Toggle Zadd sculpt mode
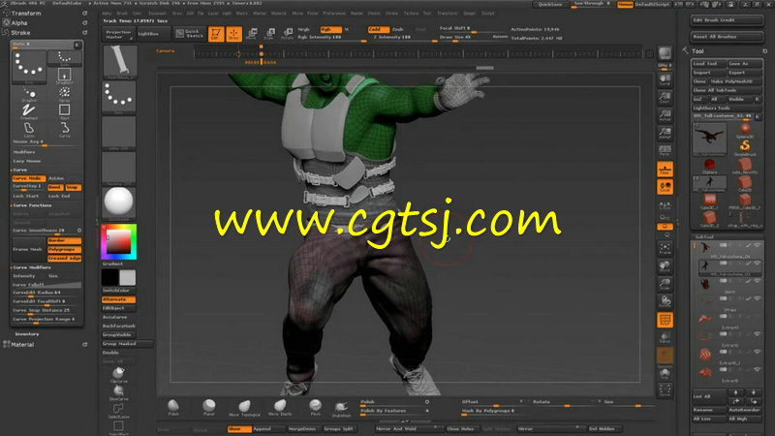 [378, 30]
